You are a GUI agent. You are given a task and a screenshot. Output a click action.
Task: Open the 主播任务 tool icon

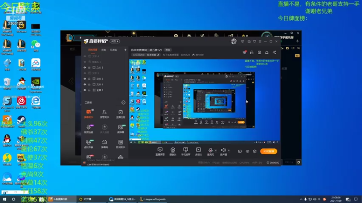coord(120,114)
